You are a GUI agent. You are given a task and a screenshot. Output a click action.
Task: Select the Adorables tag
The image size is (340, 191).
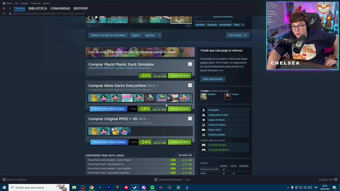click(x=200, y=25)
